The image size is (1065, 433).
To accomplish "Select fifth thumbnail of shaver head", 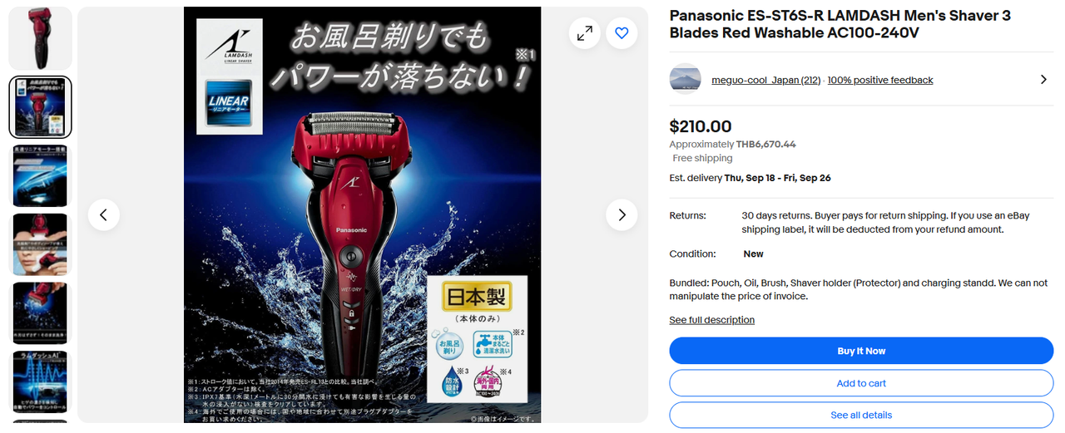I will 41,312.
